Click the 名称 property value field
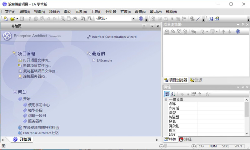Viewport: 250px width, 150px height. coord(221,104)
